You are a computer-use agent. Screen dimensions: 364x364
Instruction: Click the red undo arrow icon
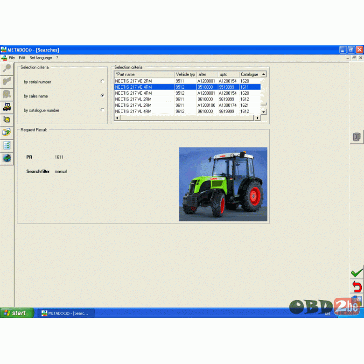pos(357,287)
